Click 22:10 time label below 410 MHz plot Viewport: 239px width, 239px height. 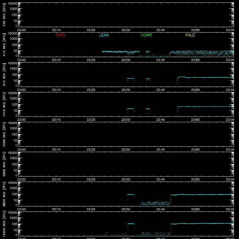point(56,60)
